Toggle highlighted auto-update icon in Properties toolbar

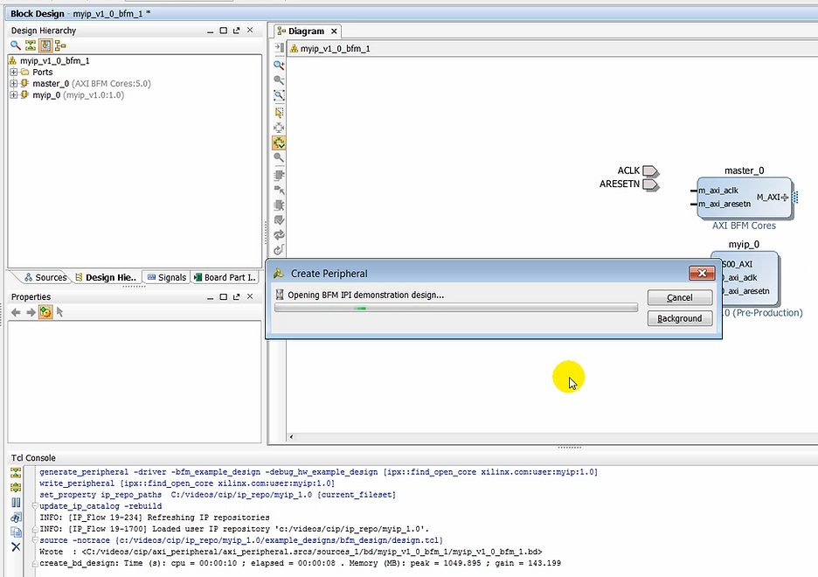point(45,312)
